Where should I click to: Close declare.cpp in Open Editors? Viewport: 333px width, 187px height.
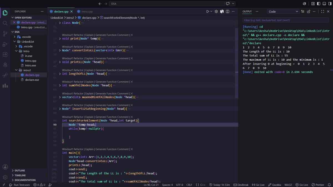[14, 22]
